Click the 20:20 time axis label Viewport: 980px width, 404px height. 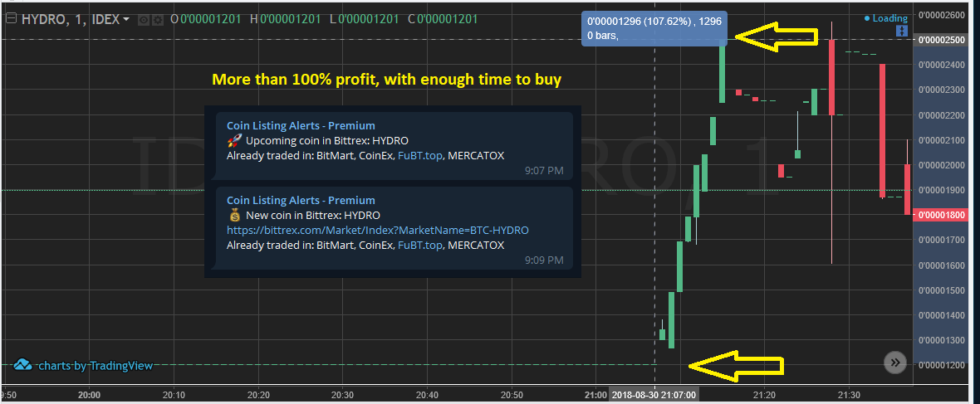pyautogui.click(x=257, y=395)
